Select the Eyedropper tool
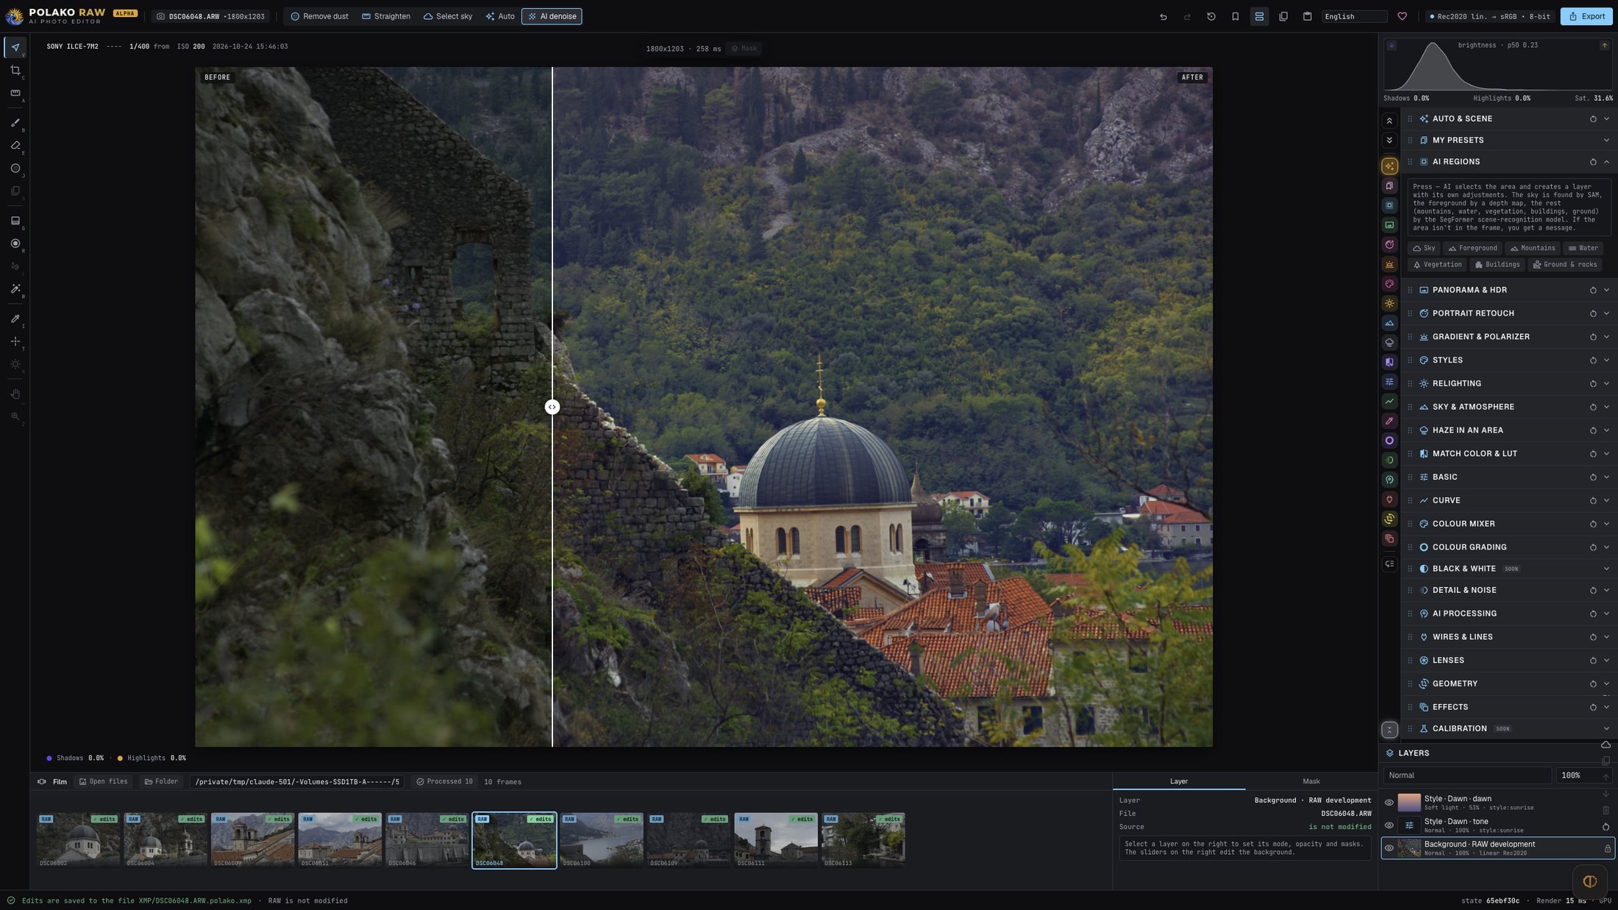Image resolution: width=1618 pixels, height=910 pixels. pyautogui.click(x=15, y=319)
